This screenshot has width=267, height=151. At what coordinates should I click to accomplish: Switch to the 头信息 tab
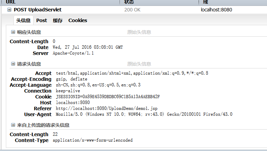pos(23,20)
